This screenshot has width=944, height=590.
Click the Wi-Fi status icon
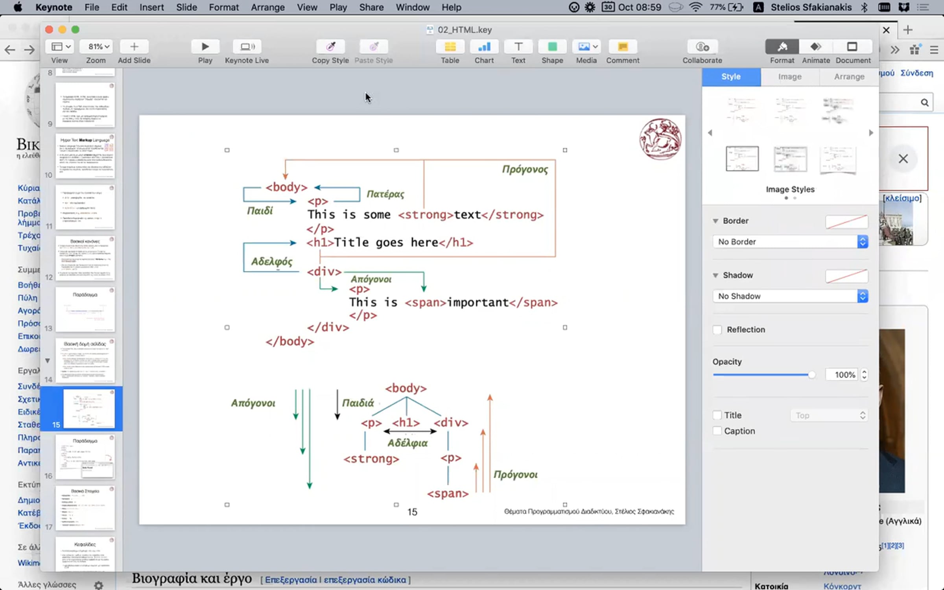pyautogui.click(x=696, y=7)
